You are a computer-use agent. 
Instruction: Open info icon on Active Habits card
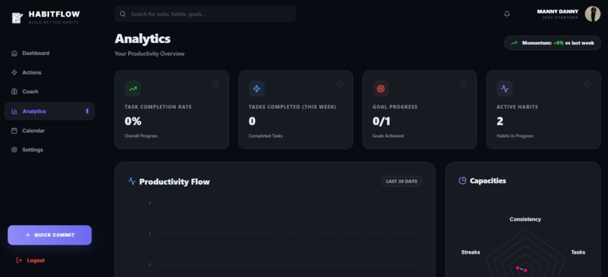(588, 84)
